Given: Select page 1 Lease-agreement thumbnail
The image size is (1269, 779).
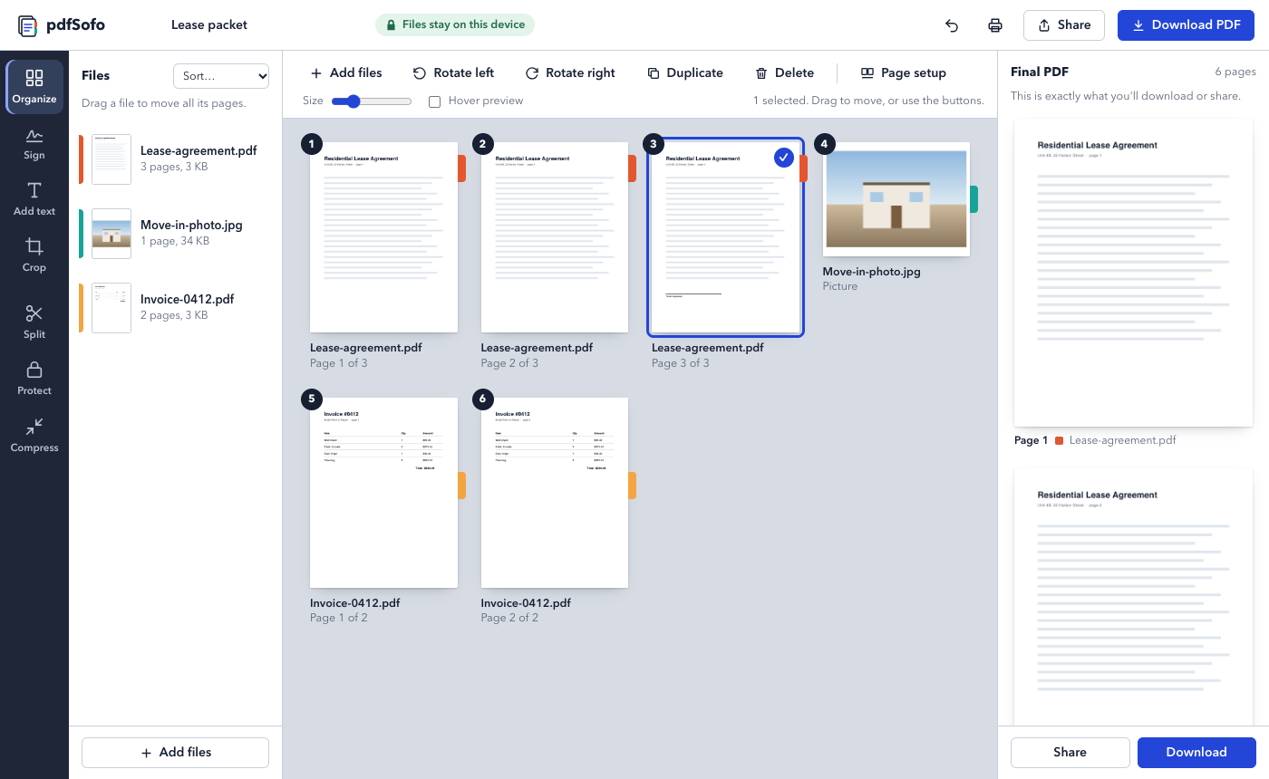Looking at the screenshot, I should click(x=383, y=237).
